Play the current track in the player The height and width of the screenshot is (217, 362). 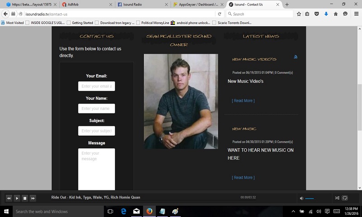pos(17,198)
